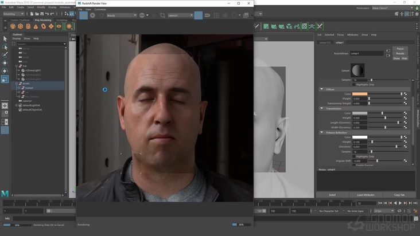Create polygon plane from shelf
Screen dimensions: 420x236
coord(51,26)
